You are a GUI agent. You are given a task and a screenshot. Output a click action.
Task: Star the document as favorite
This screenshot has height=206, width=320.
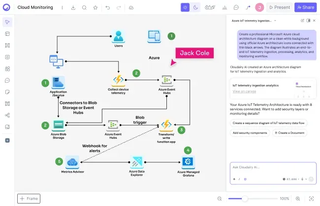pyautogui.click(x=96, y=7)
